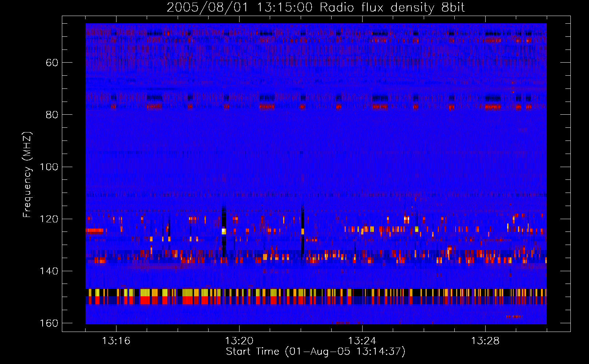Click the 'Frequency (MHZ)' y-axis label
This screenshot has width=589, height=364.
27,175
